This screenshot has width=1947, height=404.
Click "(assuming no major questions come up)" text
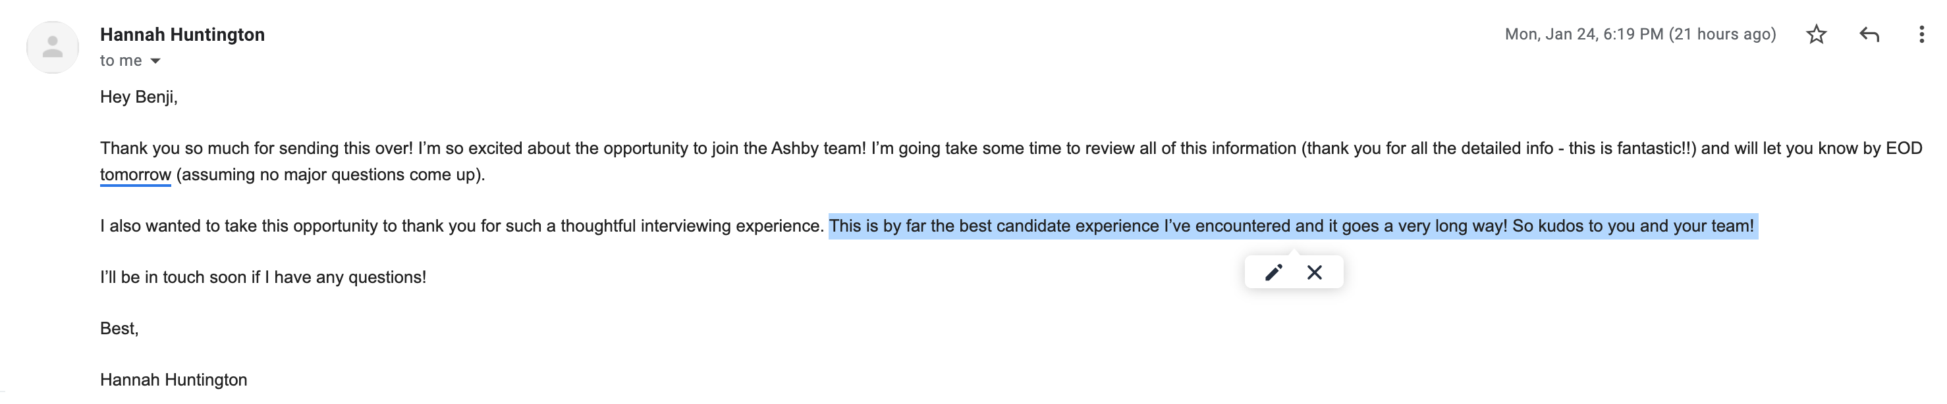[x=330, y=174]
